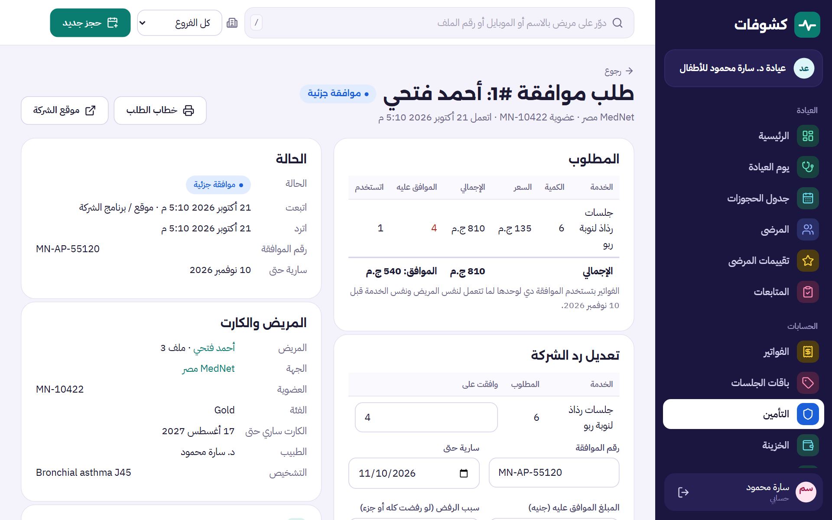Click clinic selector عيادة د. سارة محمود للأطفال
The width and height of the screenshot is (832, 520).
coord(744,68)
